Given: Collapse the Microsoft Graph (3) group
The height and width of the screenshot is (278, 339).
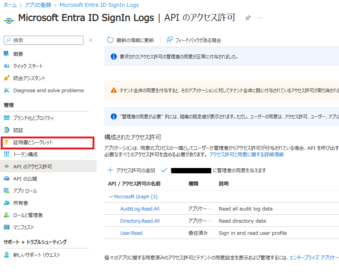Looking at the screenshot, I should (111, 196).
